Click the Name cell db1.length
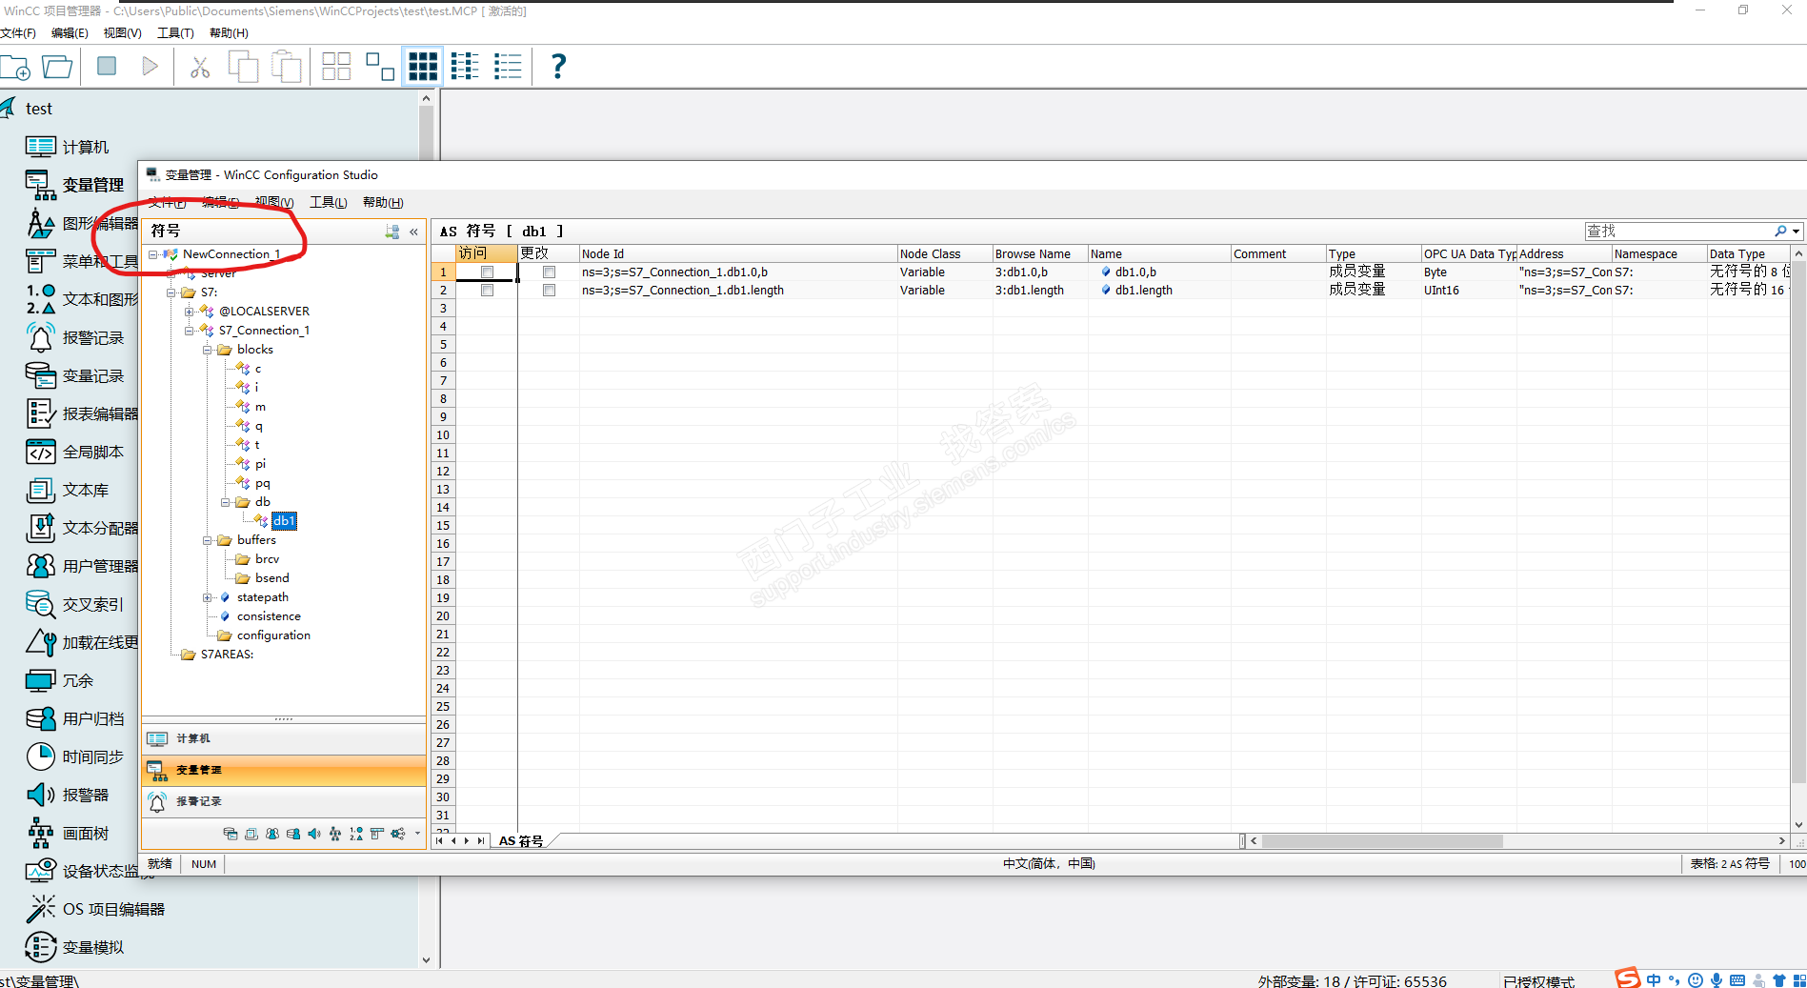 coord(1159,291)
